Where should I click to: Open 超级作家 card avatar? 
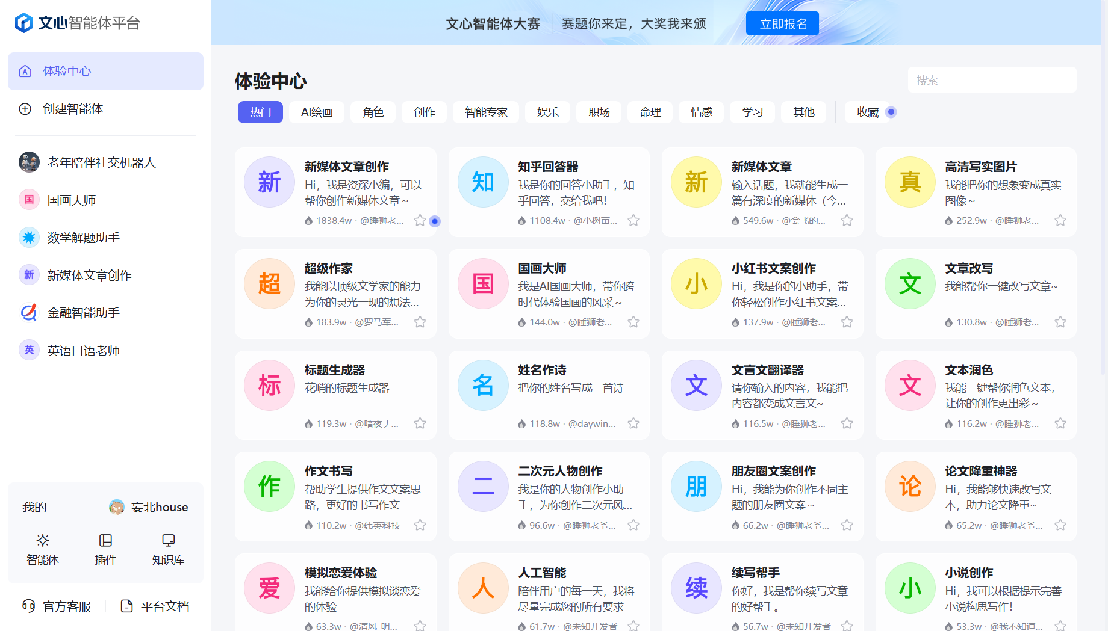tap(269, 283)
